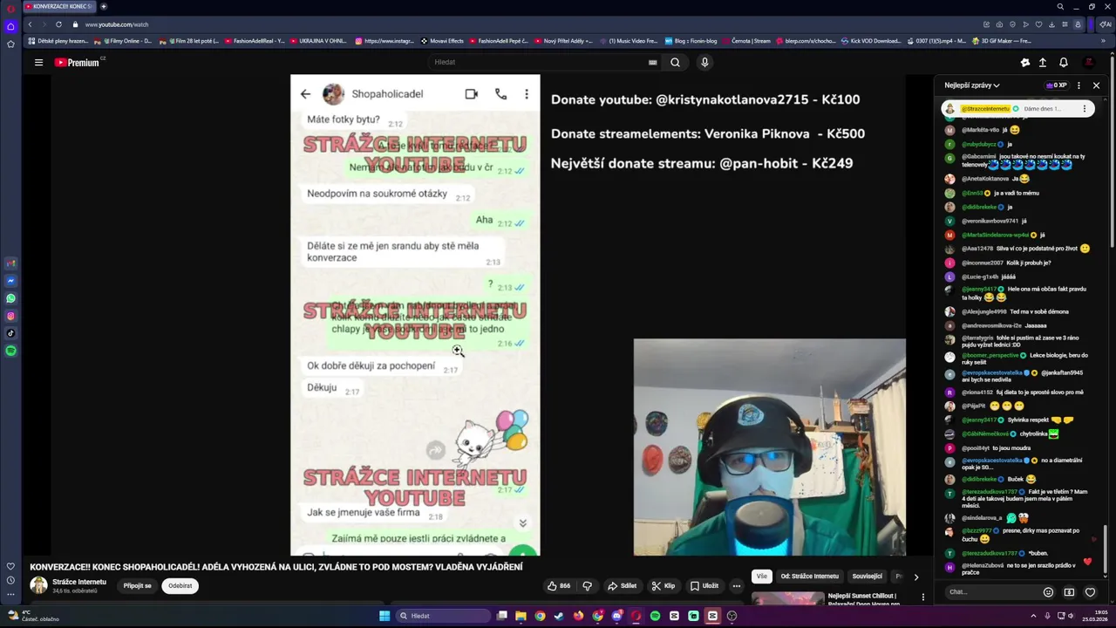Viewport: 1116px width, 628px height.
Task: Open emoji picker in chat input
Action: (1048, 592)
